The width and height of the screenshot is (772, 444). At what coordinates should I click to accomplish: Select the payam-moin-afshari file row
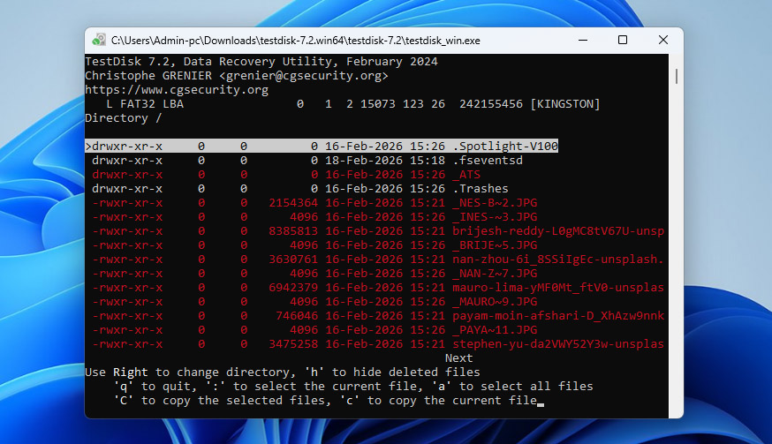pyautogui.click(x=378, y=315)
